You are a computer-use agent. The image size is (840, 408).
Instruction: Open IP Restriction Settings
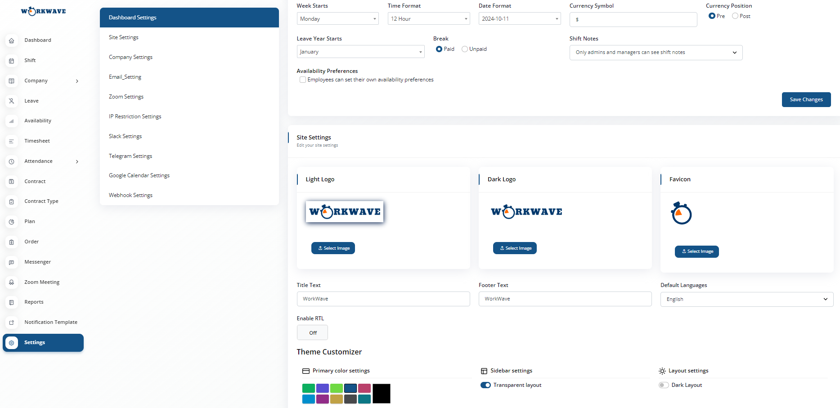click(189, 117)
